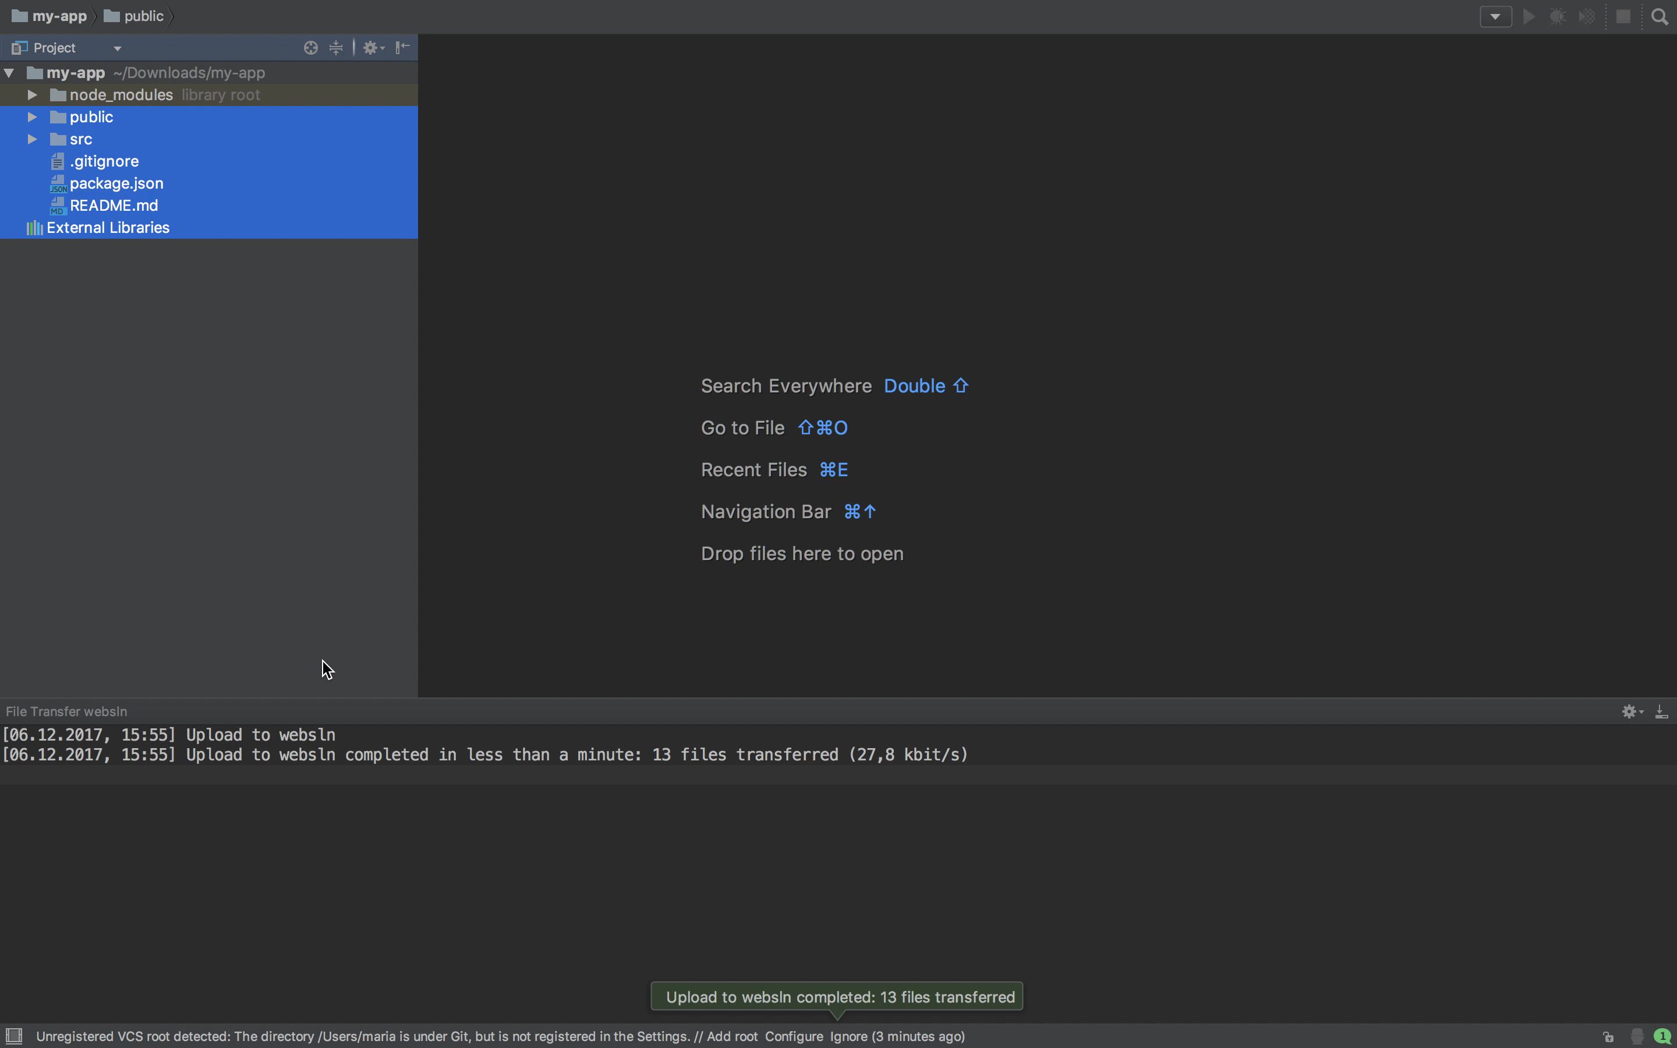Click the MD file icon beside README.md
1677x1048 pixels.
[58, 206]
